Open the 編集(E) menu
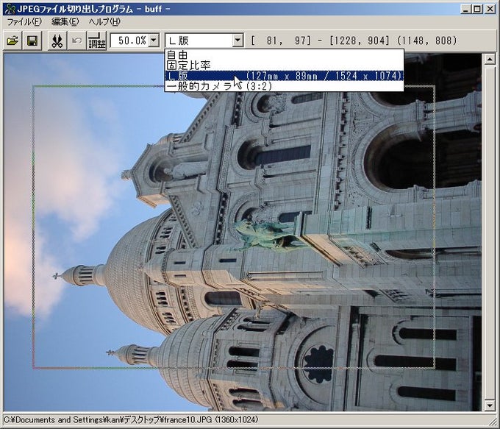500x429 pixels. 65,21
